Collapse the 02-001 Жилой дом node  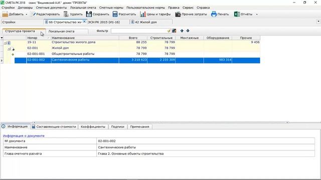(9, 49)
